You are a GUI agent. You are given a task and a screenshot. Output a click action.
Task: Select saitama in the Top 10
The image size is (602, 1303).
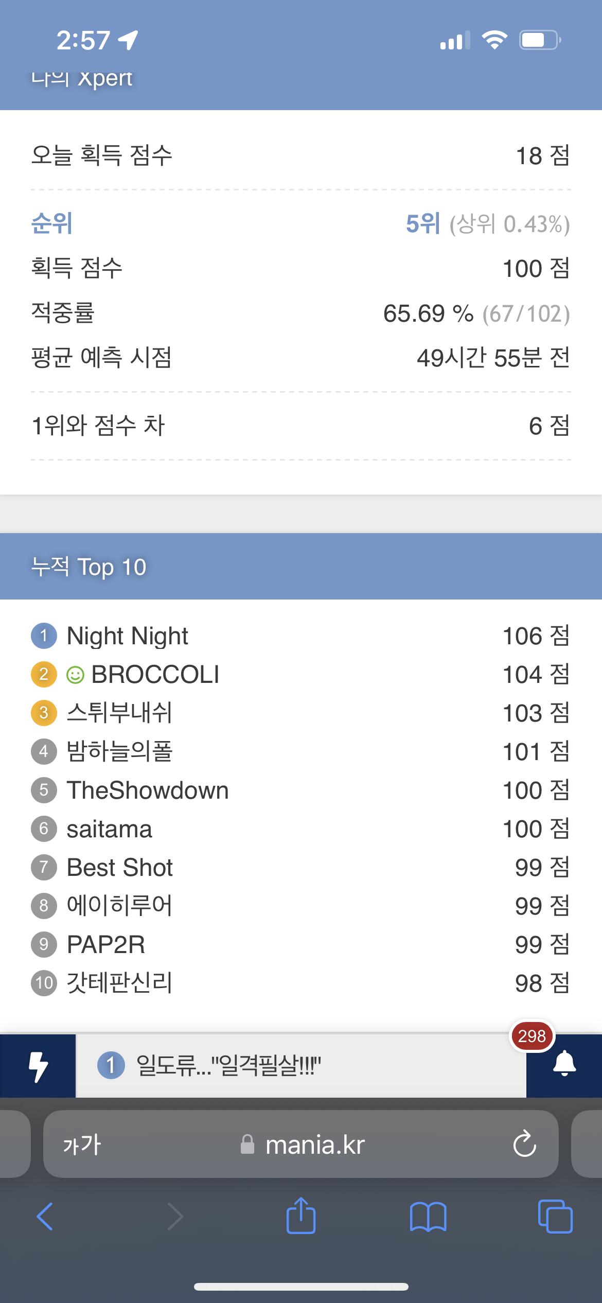tap(109, 829)
